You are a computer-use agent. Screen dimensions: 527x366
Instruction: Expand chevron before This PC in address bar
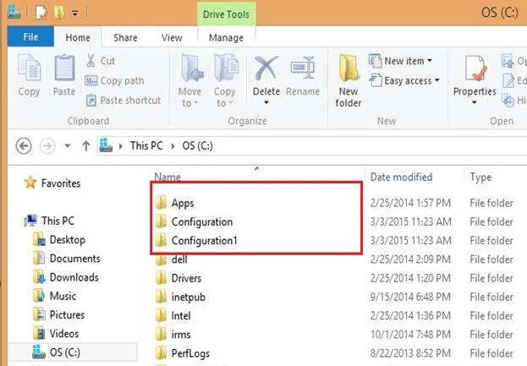click(121, 145)
